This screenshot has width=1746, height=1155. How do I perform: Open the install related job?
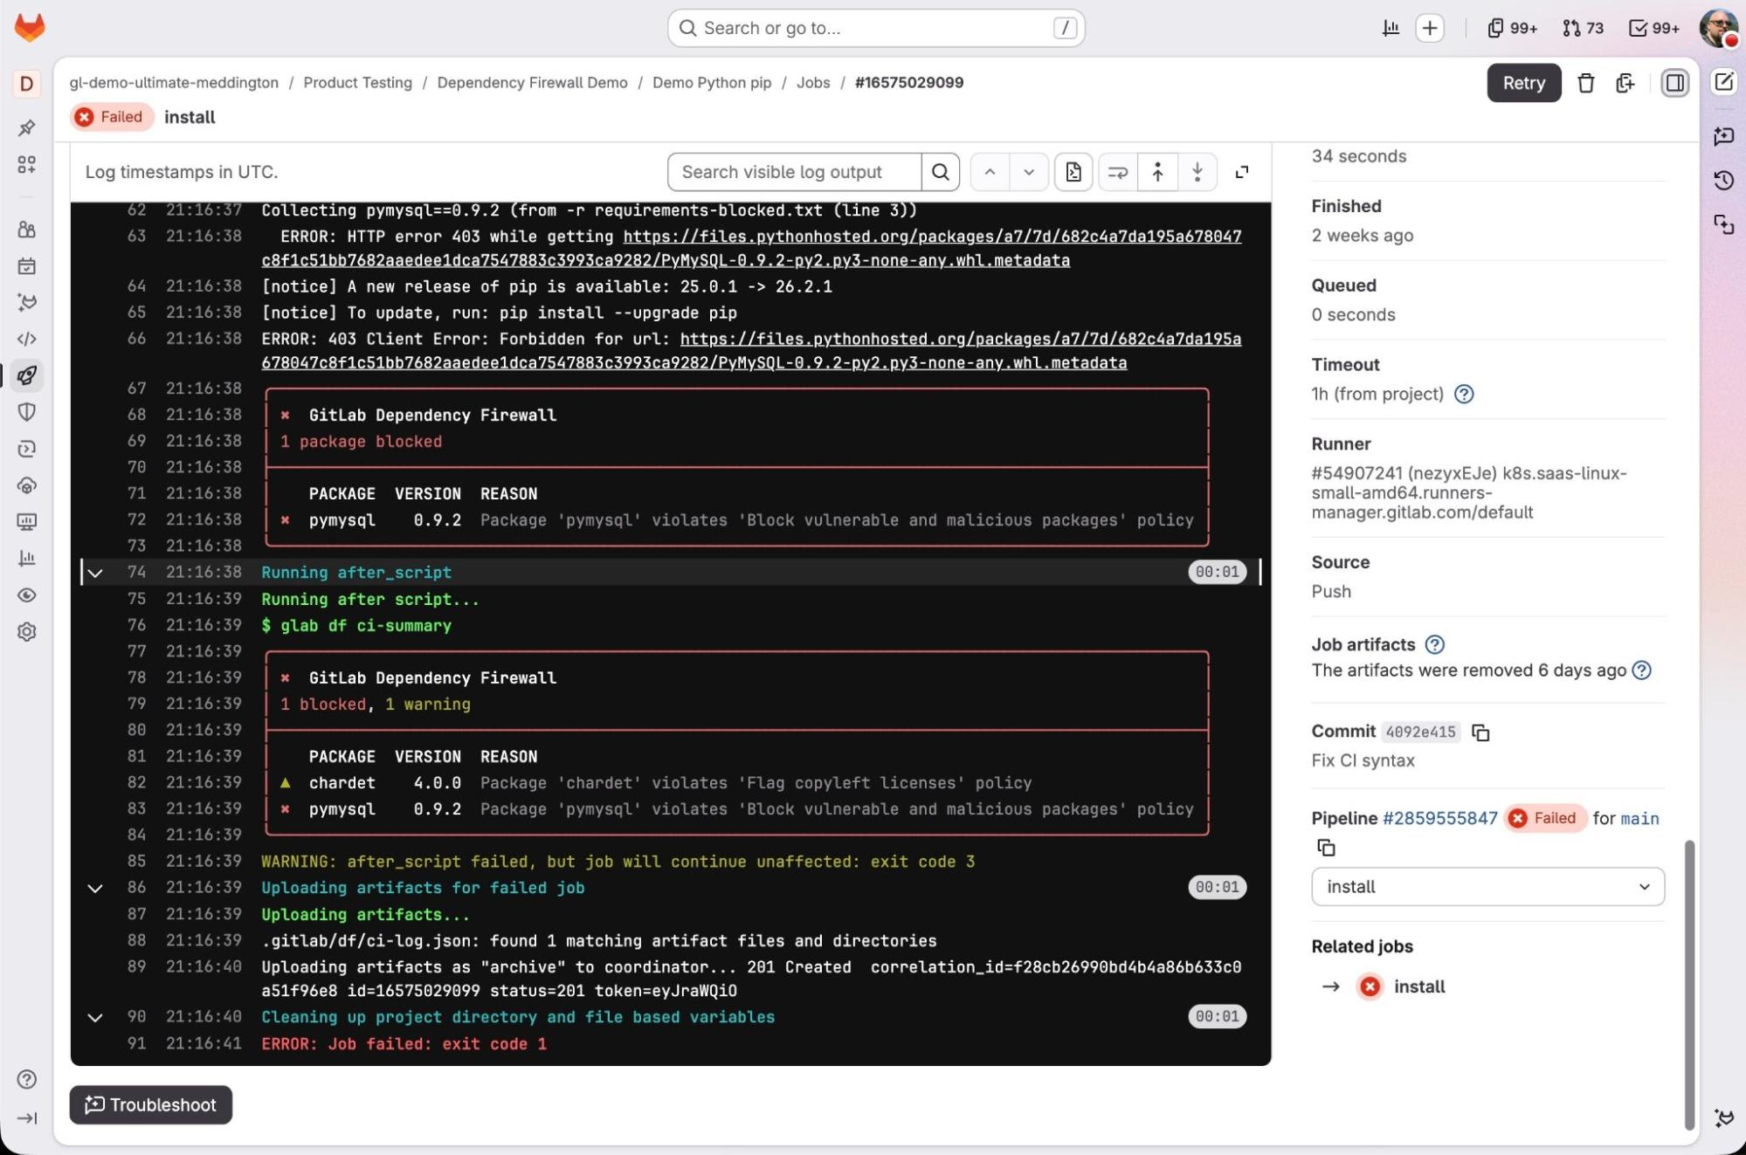(1418, 986)
